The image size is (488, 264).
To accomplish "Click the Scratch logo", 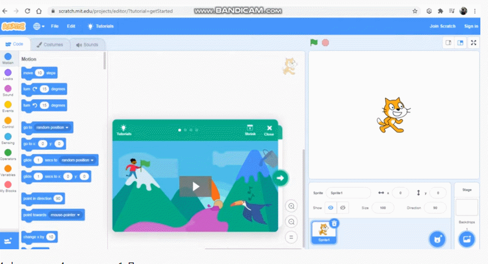I will point(13,26).
